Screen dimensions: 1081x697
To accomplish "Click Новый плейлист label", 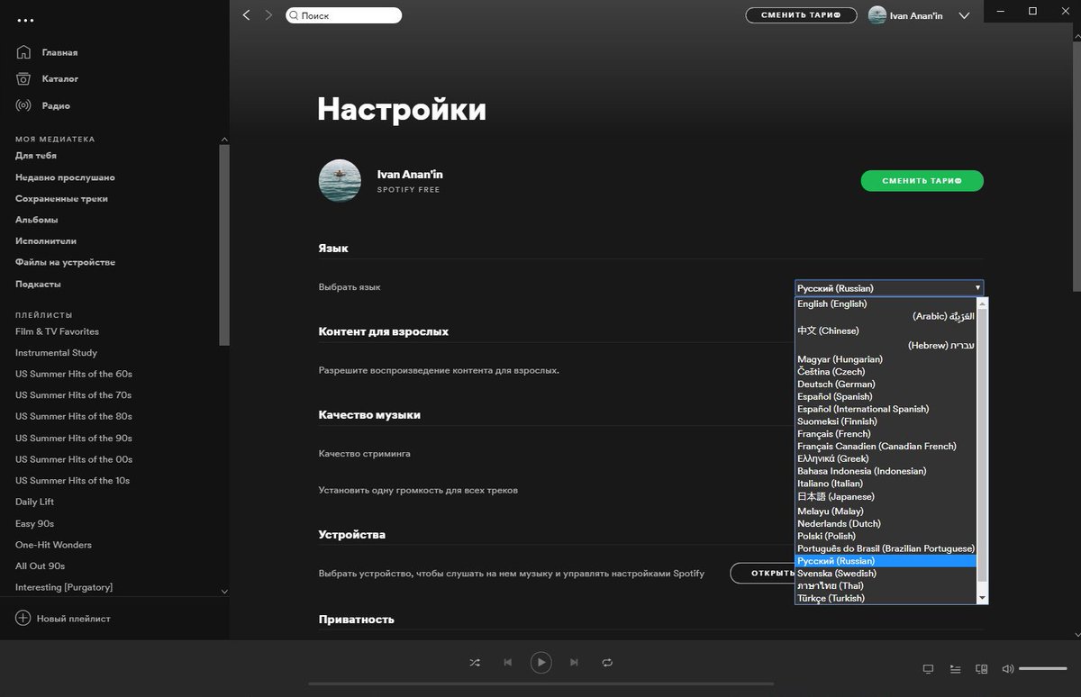I will pyautogui.click(x=73, y=619).
